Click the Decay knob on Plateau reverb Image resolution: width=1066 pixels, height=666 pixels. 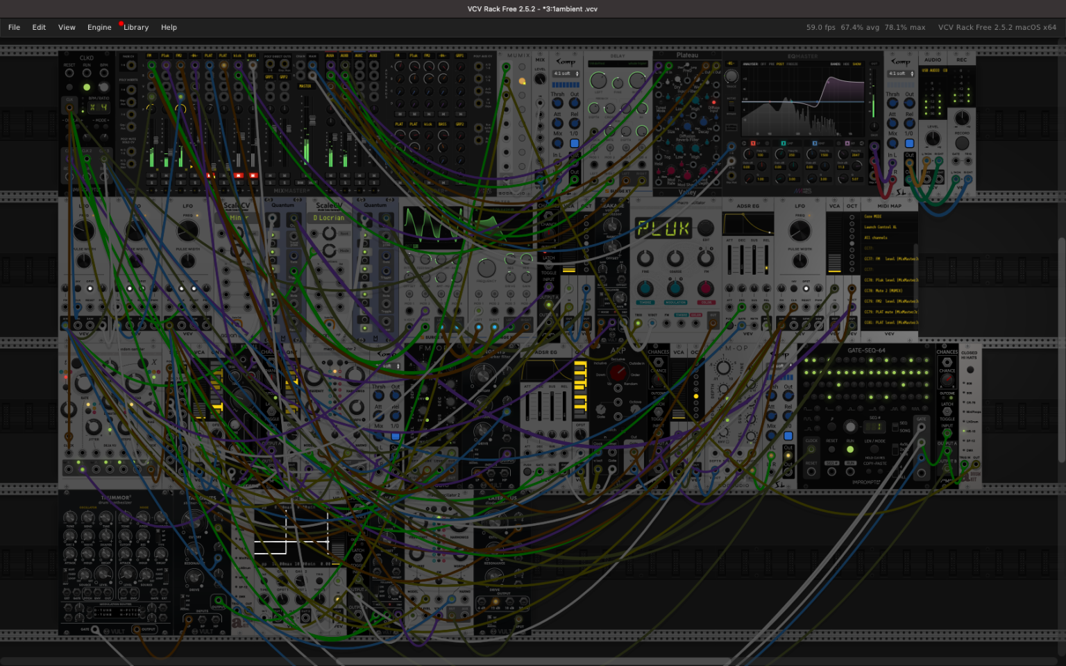pos(704,121)
